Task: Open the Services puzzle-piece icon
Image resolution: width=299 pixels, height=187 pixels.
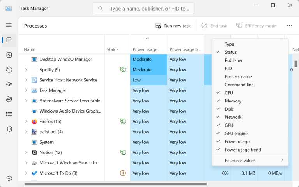Action: [x=9, y=129]
